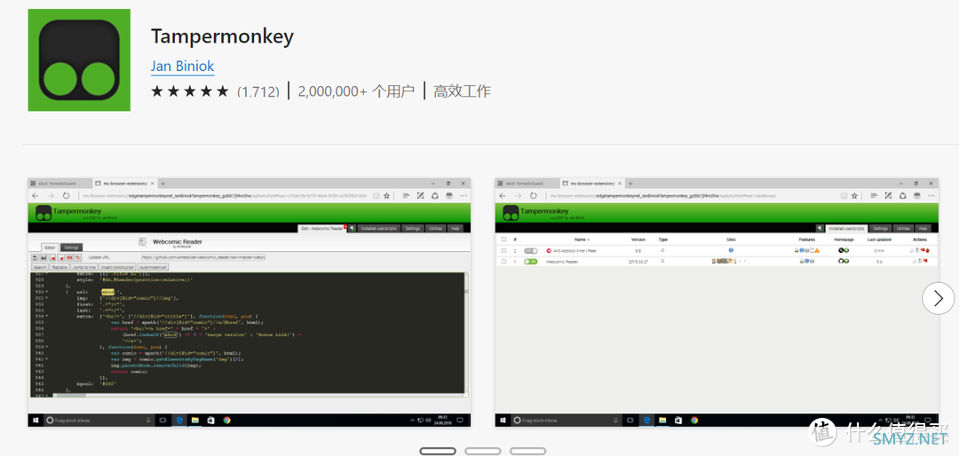Open the Jan Biniok developer link

[182, 66]
